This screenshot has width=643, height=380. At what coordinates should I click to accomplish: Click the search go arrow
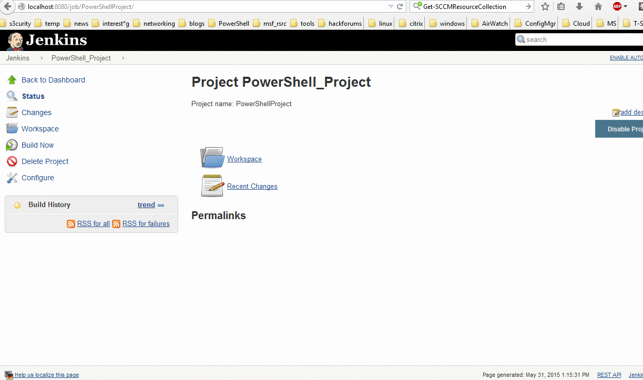point(528,6)
